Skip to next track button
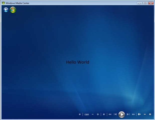Image resolution: width=155 pixels, height=120 pixels. click(128, 114)
